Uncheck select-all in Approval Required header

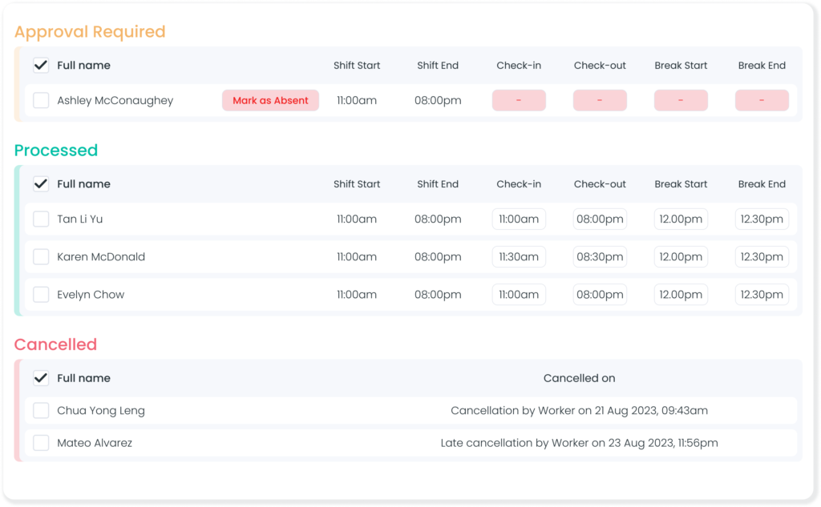(41, 66)
